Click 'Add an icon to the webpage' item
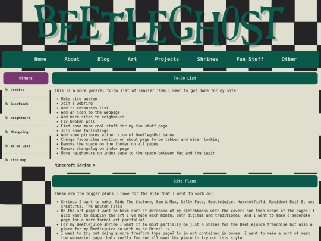Image resolution: width=321 pixels, height=241 pixels. pos(90,112)
